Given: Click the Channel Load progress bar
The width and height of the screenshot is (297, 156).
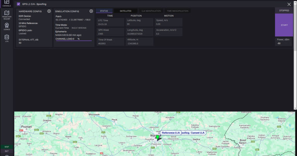Looking at the screenshot, I should (74, 41).
